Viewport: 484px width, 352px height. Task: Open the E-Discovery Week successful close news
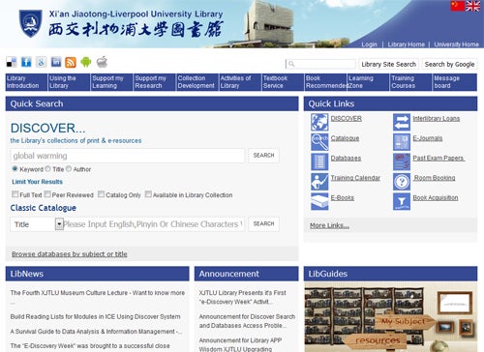(x=90, y=346)
